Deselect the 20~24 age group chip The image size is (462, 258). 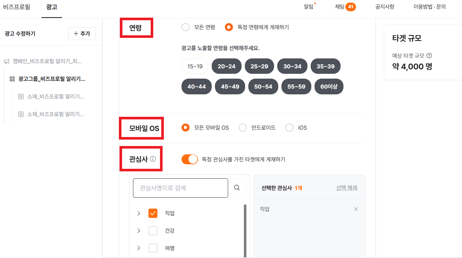pyautogui.click(x=226, y=66)
